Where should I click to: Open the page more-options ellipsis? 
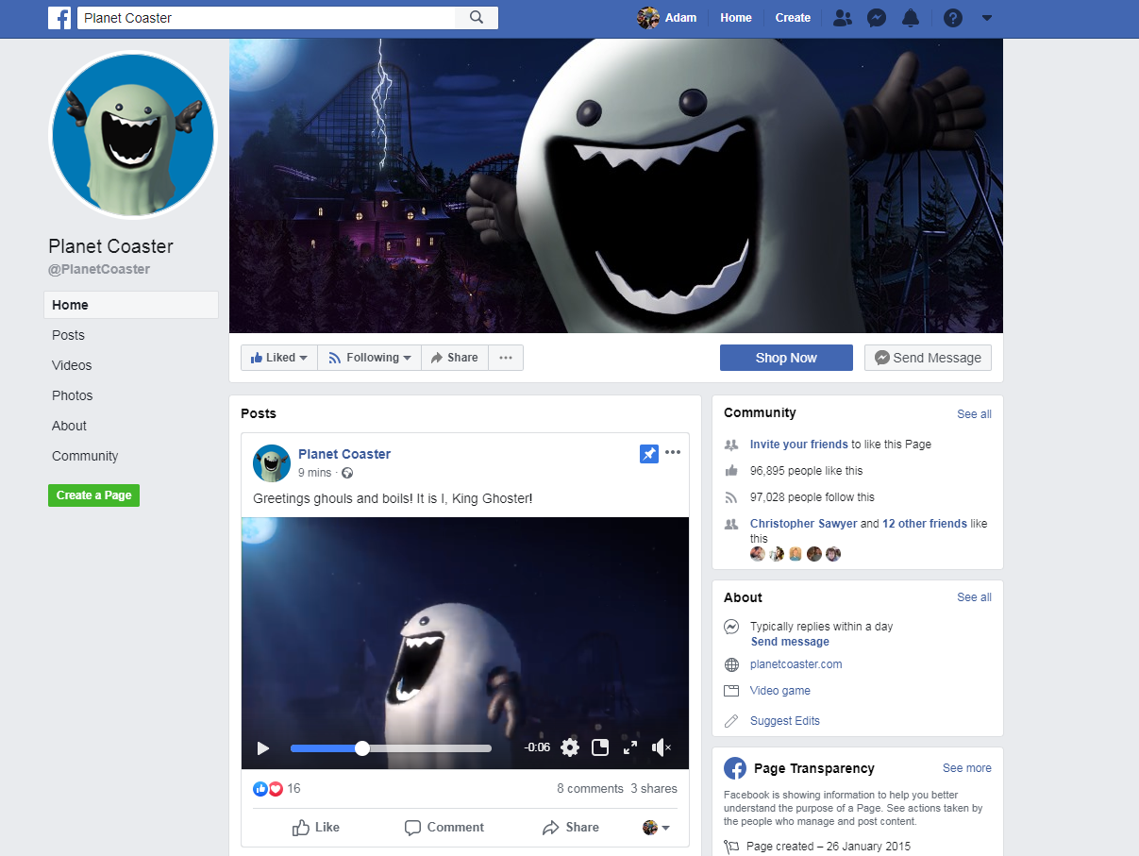pyautogui.click(x=506, y=358)
